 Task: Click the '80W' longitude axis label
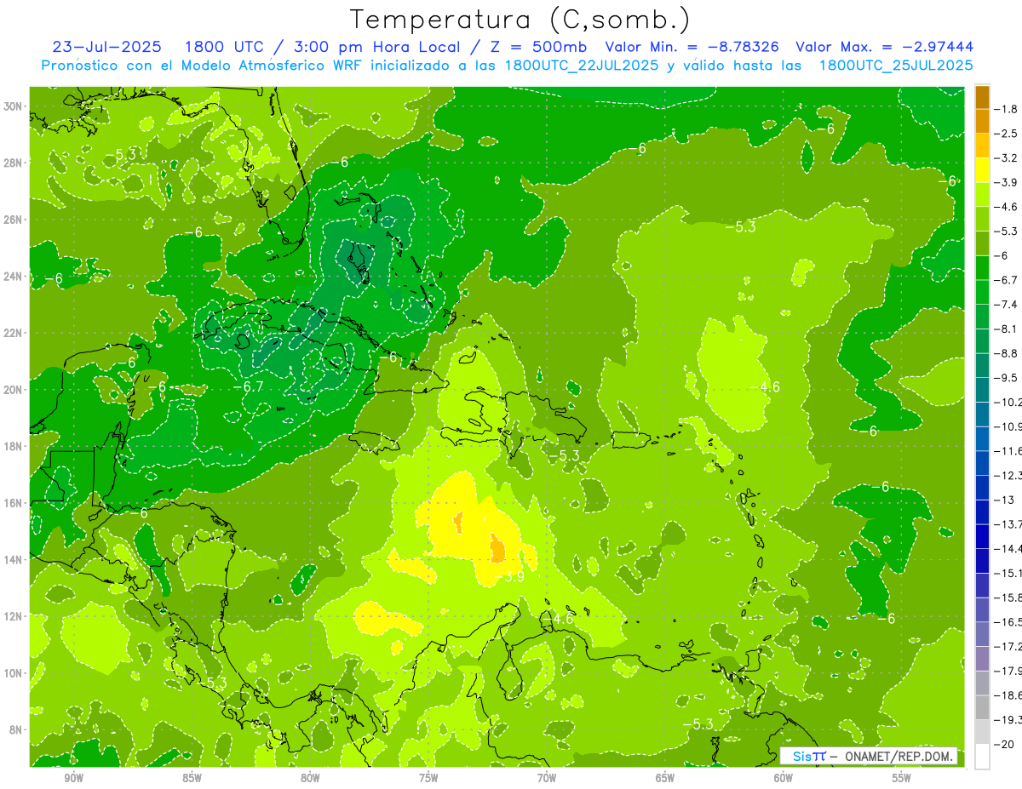[x=310, y=778]
